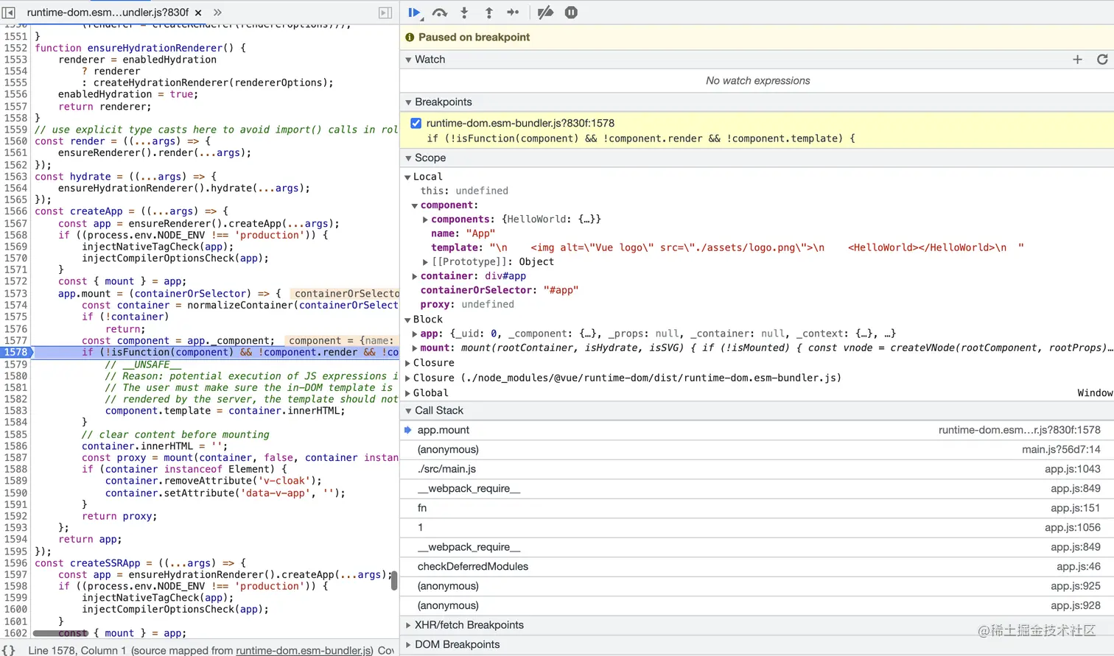The image size is (1114, 656).
Task: Step over next function call
Action: pos(440,13)
